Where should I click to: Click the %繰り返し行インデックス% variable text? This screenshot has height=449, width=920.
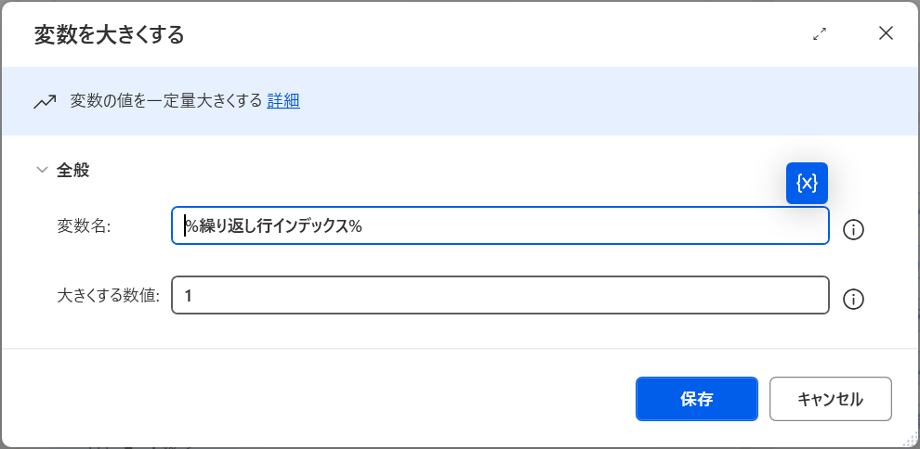pyautogui.click(x=273, y=225)
